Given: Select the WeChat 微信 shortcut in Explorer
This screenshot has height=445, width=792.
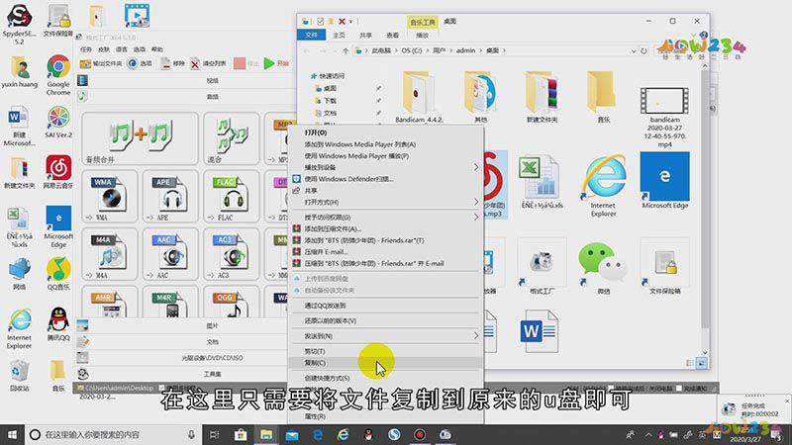Looking at the screenshot, I should [x=602, y=267].
